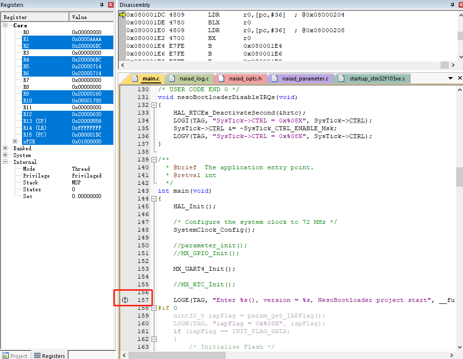This screenshot has height=359, width=463.
Task: Close the active editor tab
Action: click(x=460, y=78)
